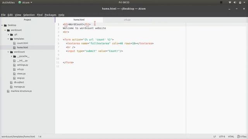This screenshot has width=248, height=139.
Task: Click the Desktop folder icon
Action: coord(5,25)
